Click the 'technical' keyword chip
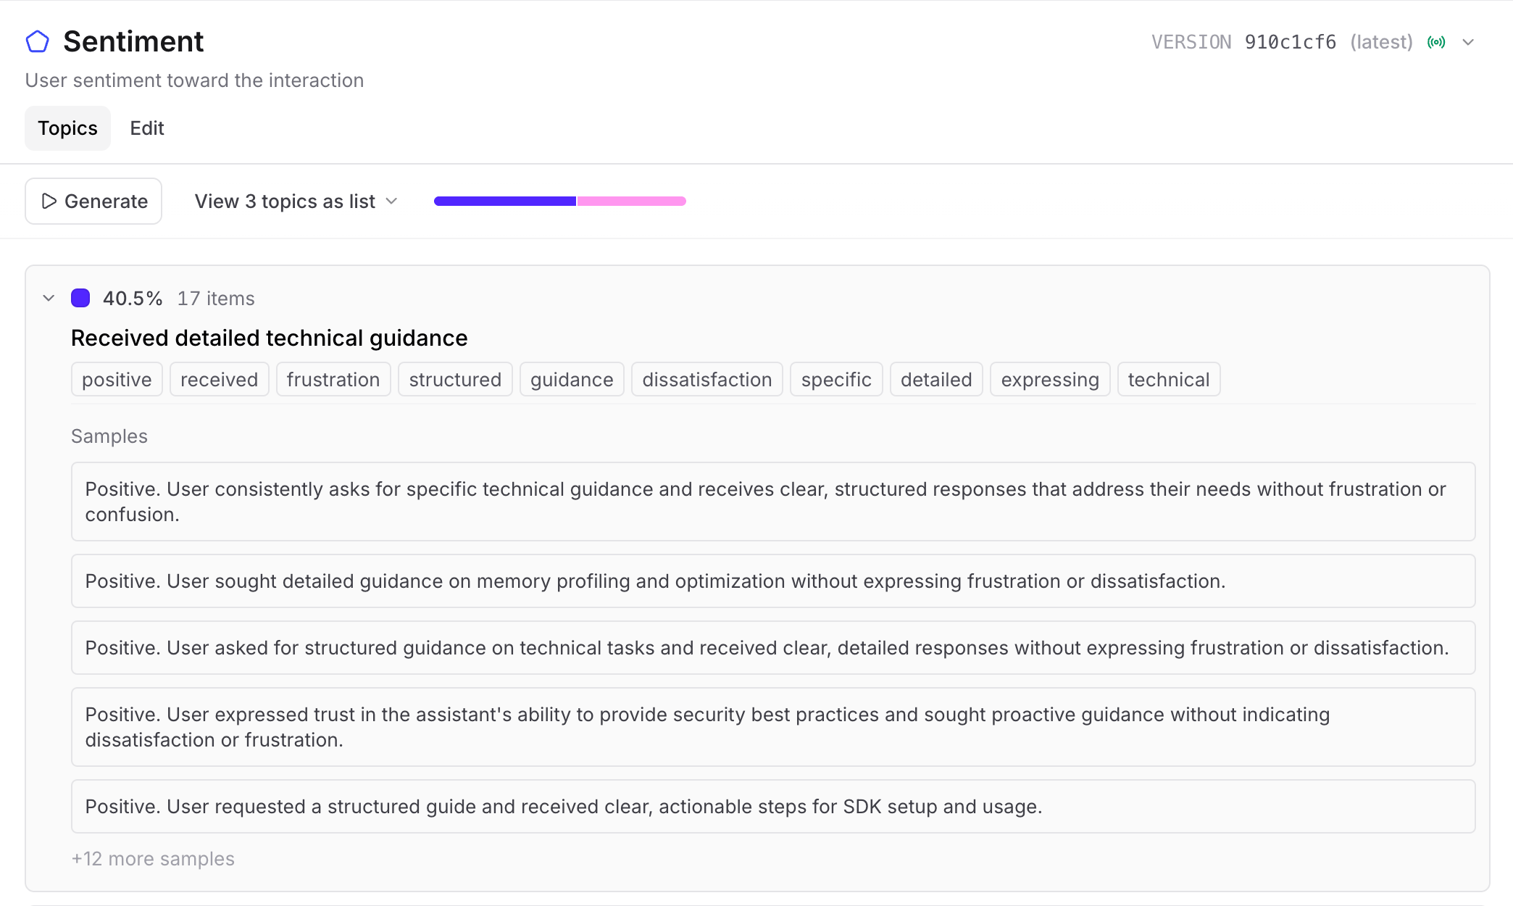Image resolution: width=1513 pixels, height=906 pixels. pos(1168,380)
